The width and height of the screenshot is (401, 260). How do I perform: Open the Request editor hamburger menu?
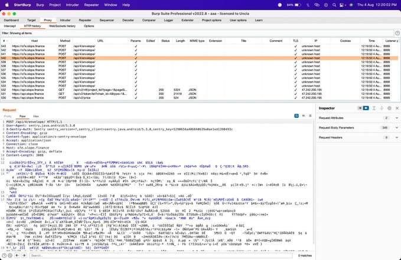pos(310,116)
